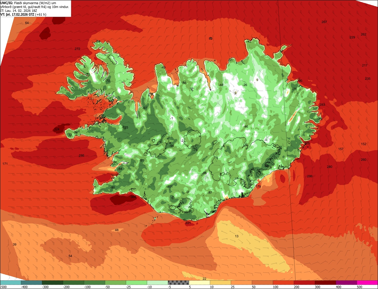The height and width of the screenshot is (289, 378).
Task: Click the flux value 152 at the east edge
Action: pos(364,144)
